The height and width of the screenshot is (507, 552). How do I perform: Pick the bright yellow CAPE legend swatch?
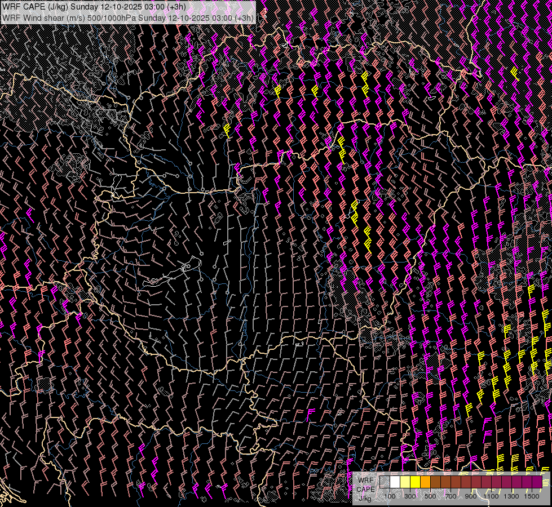(x=416, y=482)
